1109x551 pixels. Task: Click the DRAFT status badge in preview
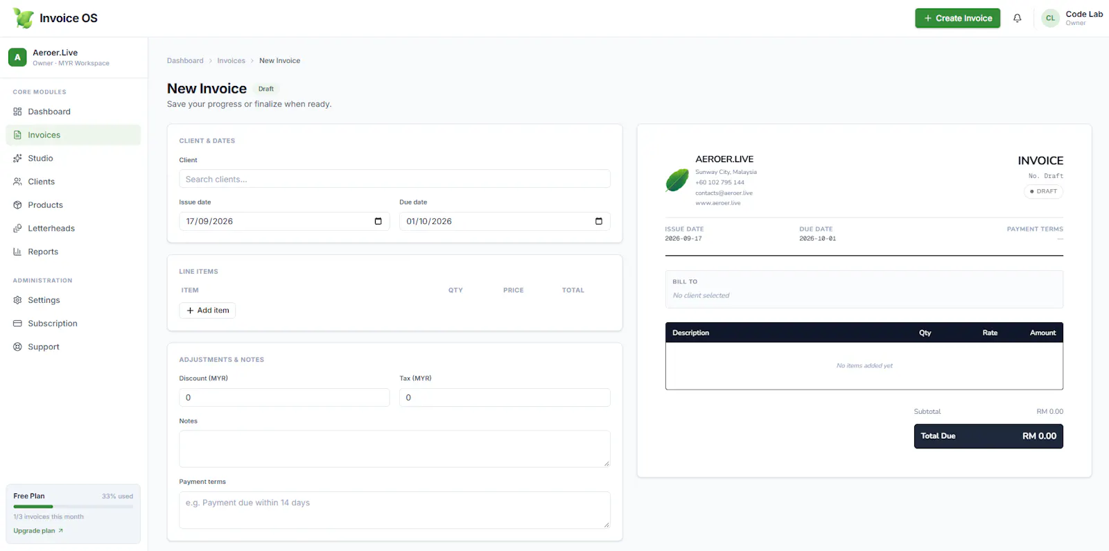pos(1043,191)
